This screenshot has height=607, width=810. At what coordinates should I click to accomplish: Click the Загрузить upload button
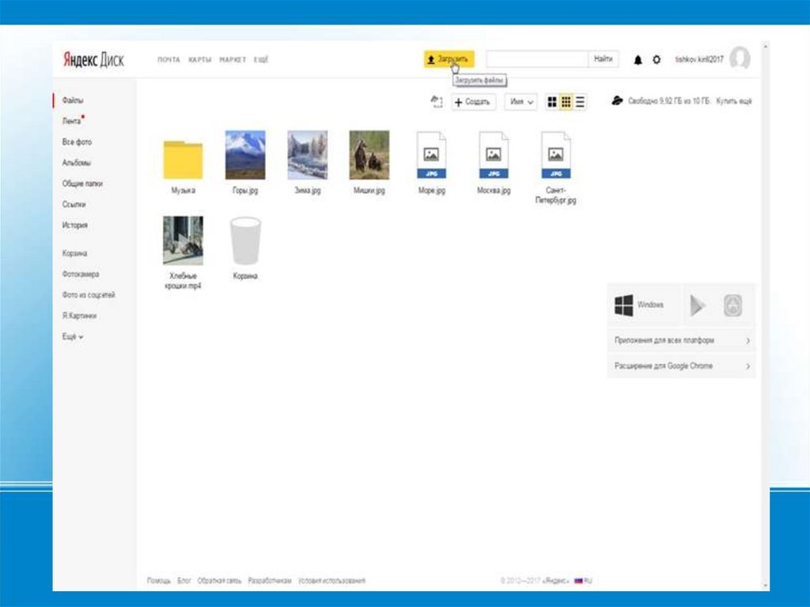click(x=449, y=59)
